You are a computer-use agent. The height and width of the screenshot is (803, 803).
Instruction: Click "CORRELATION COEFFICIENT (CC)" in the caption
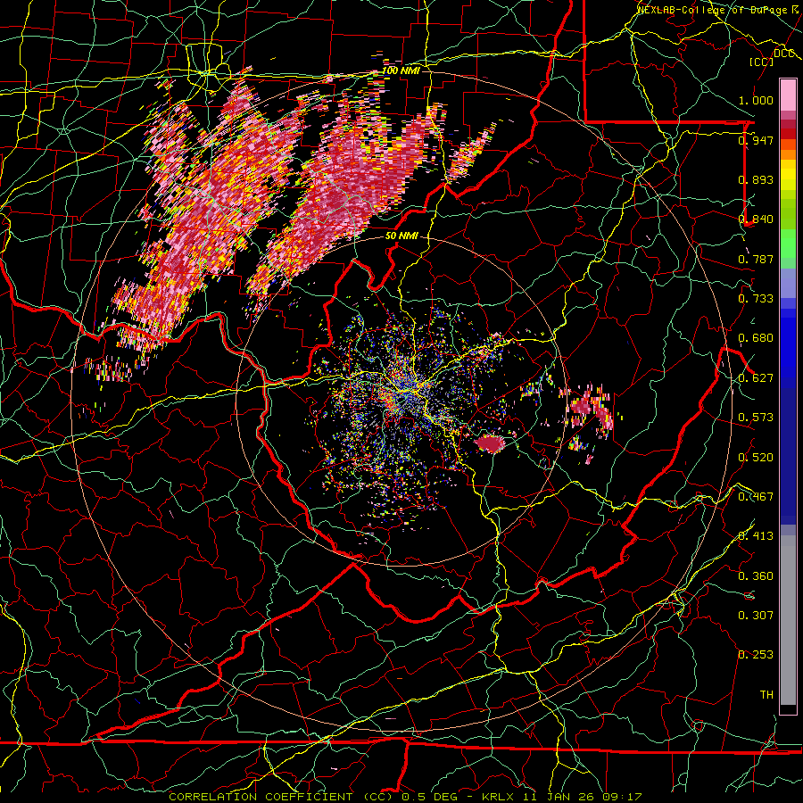pos(281,797)
